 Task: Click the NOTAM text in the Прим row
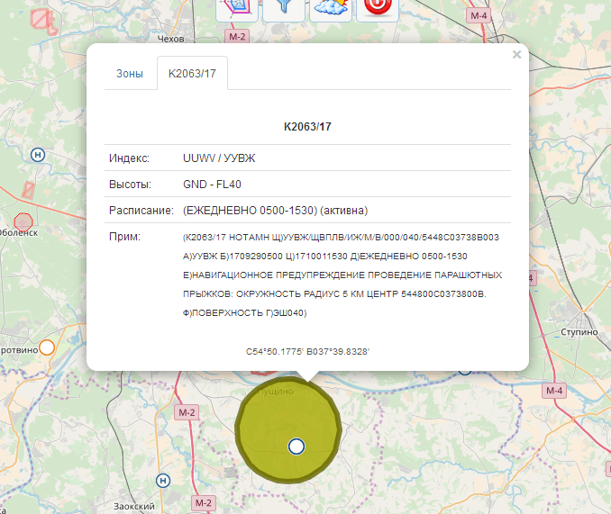coord(341,275)
